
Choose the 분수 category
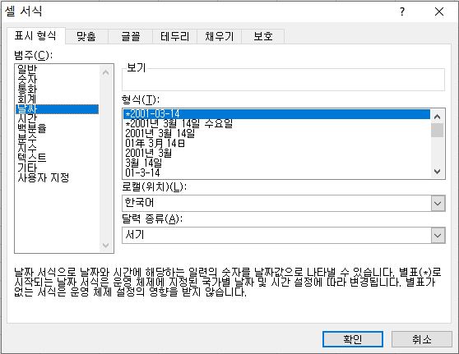(x=57, y=138)
